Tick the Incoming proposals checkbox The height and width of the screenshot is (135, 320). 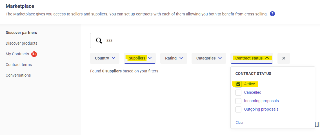[x=238, y=101]
